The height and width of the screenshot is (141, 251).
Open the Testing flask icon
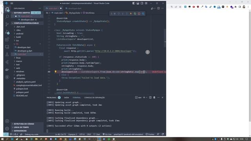[x=7, y=54]
